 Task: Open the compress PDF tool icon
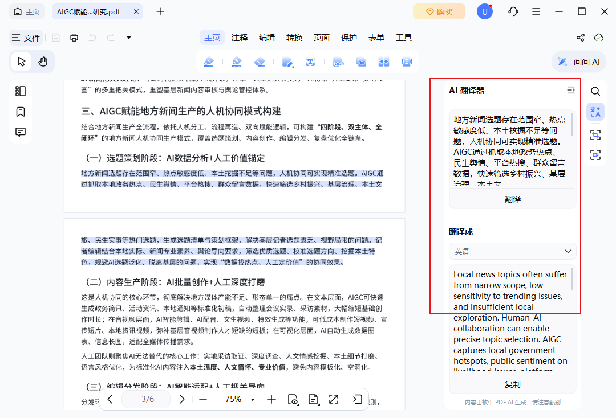407,62
